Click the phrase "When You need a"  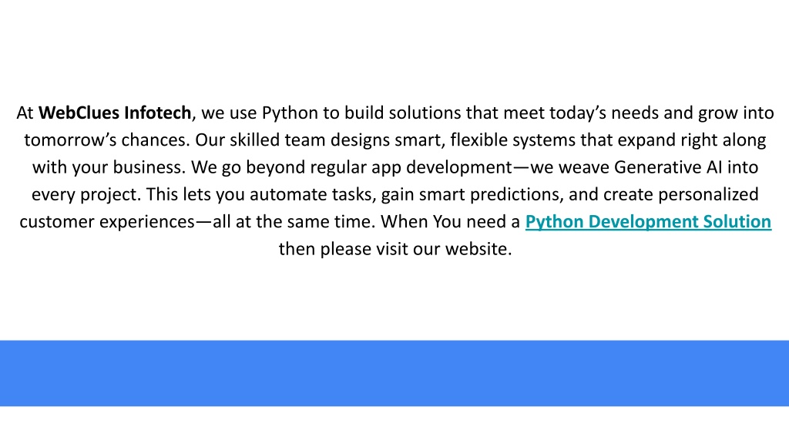tap(451, 222)
